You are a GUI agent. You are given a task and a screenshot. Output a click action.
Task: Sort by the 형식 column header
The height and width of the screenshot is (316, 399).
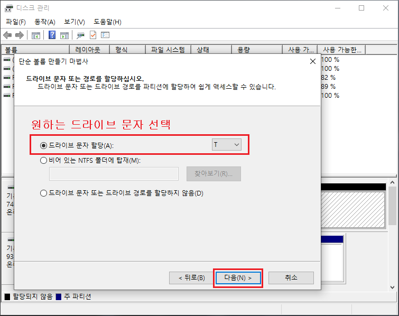pos(127,50)
